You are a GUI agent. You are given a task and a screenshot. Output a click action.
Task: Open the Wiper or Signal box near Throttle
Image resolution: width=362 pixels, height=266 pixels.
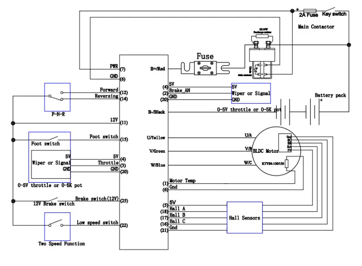tap(50, 165)
